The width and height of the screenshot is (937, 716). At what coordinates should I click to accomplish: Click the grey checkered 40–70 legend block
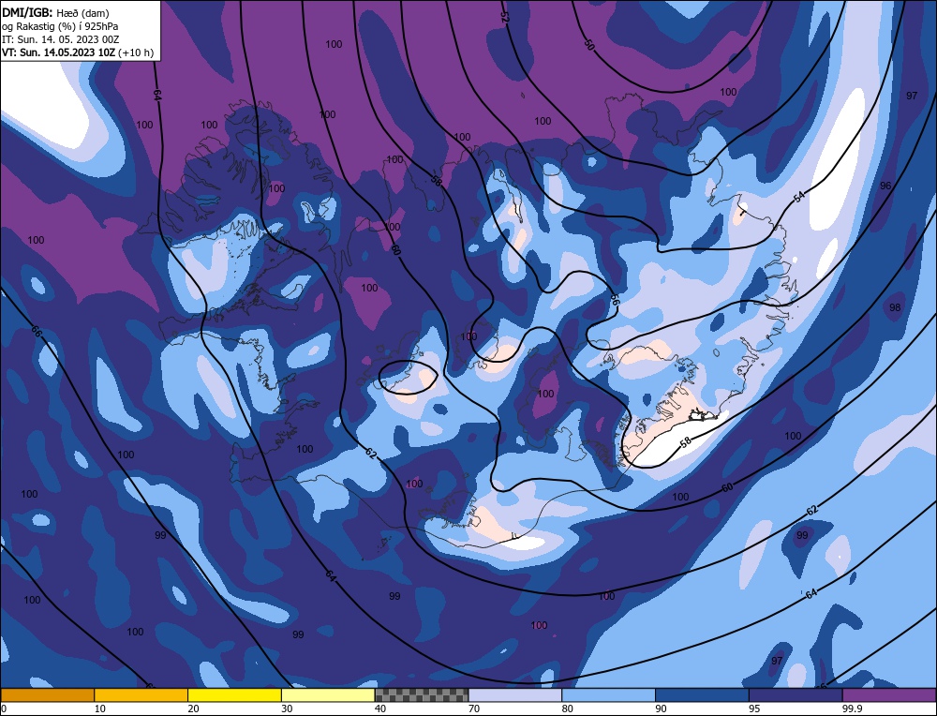(422, 694)
